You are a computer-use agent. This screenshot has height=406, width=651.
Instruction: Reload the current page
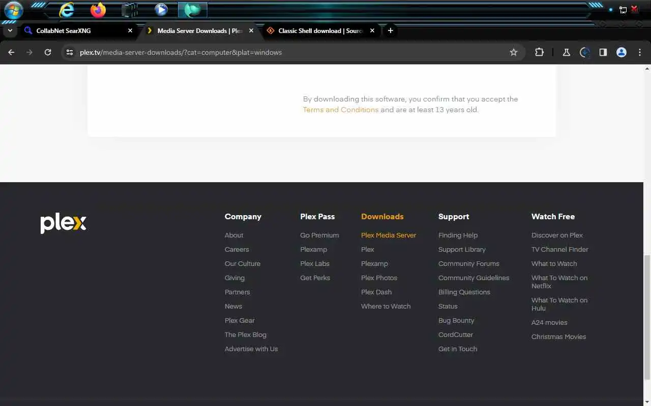48,52
